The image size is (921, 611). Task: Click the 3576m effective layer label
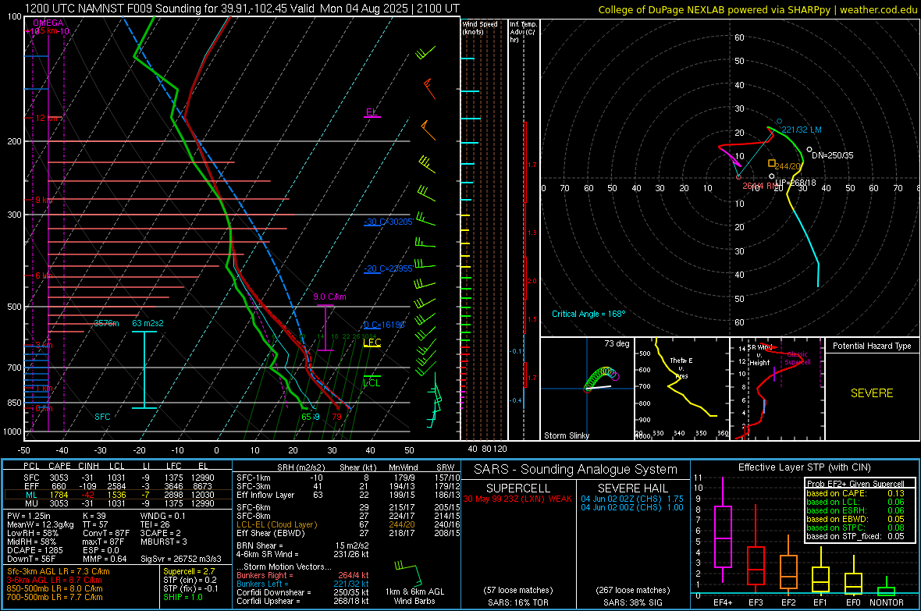coord(106,323)
